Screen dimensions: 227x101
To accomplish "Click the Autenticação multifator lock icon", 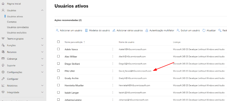I will 147,30.
